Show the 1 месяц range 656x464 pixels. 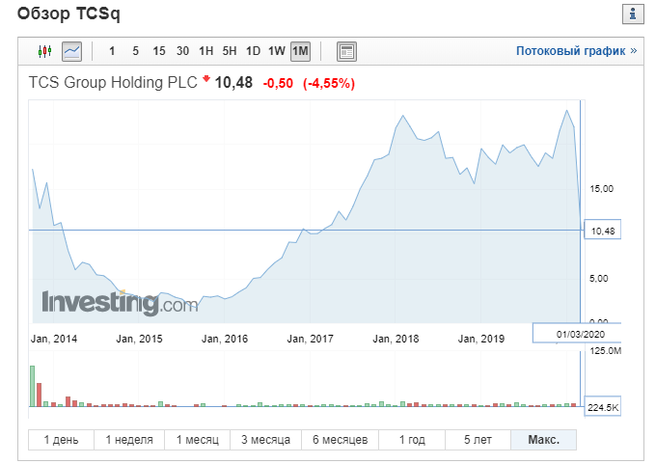click(x=198, y=440)
